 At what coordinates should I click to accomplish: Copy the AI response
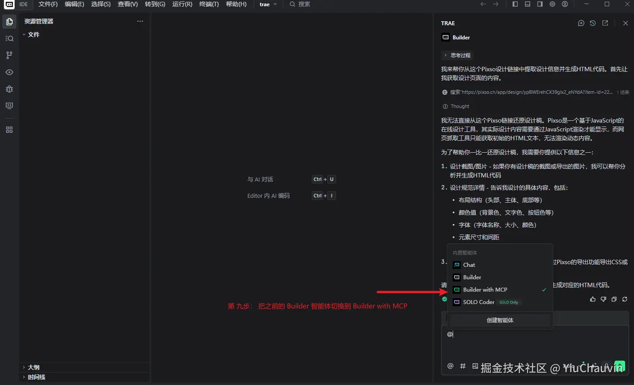coord(614,299)
